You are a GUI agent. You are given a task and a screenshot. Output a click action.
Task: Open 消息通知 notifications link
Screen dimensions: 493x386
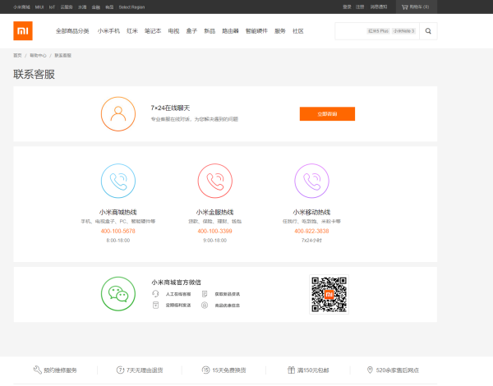tap(379, 7)
